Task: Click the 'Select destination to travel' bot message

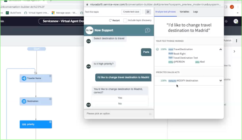Action: 109,38
